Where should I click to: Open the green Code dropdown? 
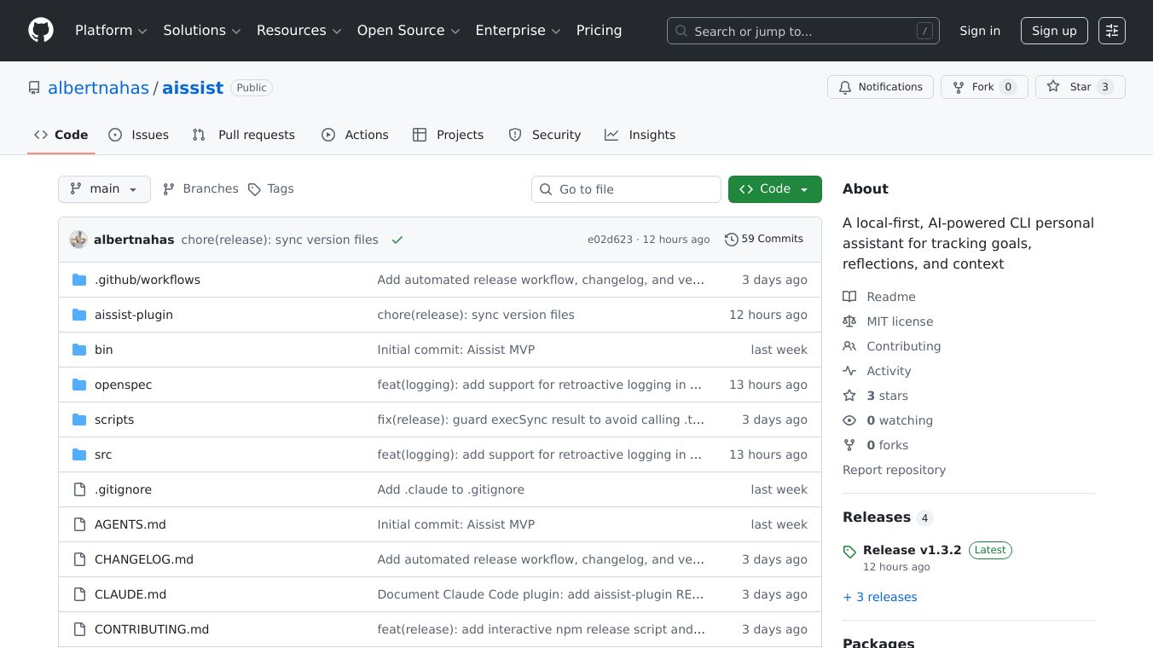point(774,189)
